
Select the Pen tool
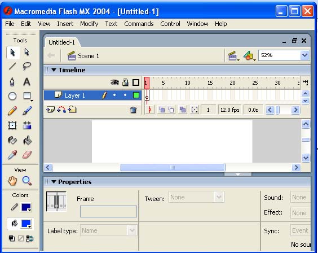point(12,82)
